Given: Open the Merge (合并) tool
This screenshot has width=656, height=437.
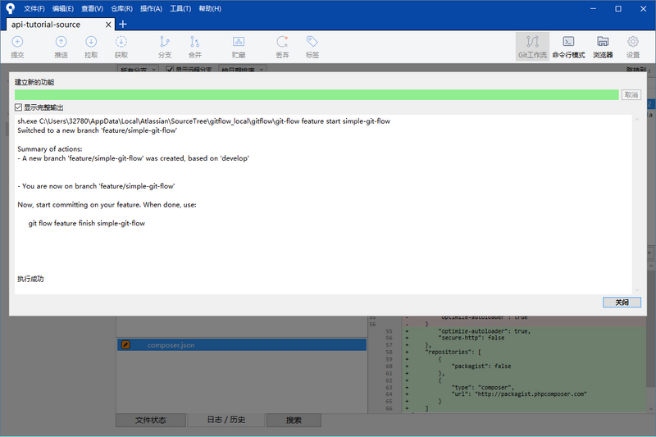Looking at the screenshot, I should 195,47.
